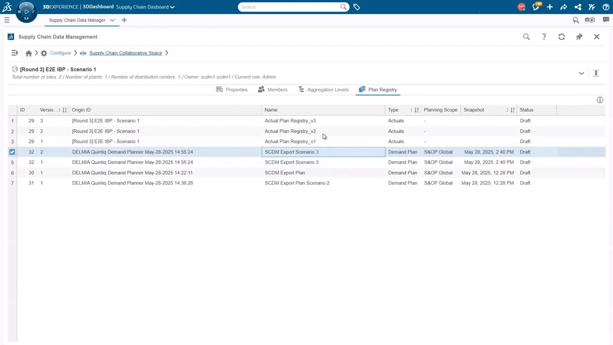Go to the home breadcrumb icon

[29, 53]
